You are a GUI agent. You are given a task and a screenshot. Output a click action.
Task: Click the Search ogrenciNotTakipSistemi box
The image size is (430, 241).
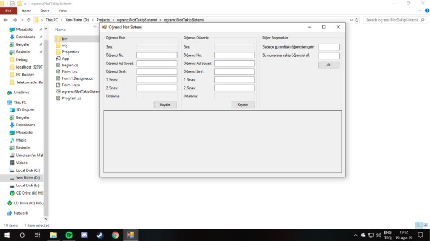394,20
